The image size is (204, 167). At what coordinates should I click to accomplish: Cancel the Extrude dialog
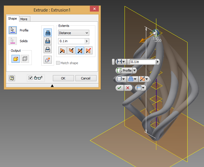point(86,78)
